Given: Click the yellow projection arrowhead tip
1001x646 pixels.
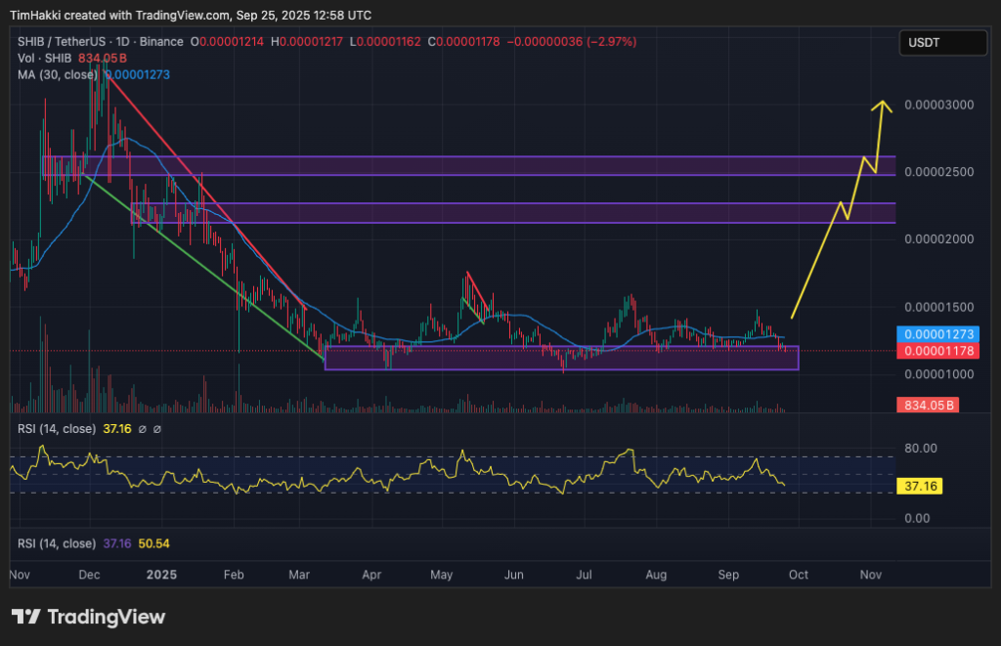Looking at the screenshot, I should [x=883, y=103].
